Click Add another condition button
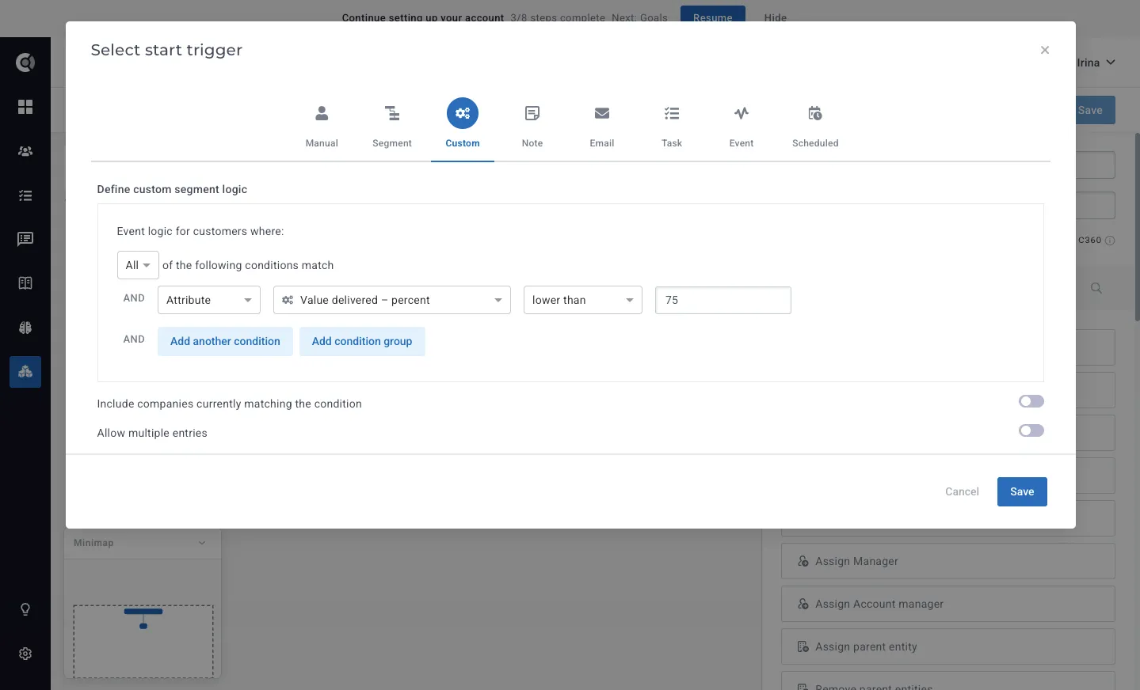This screenshot has height=690, width=1140. 225,341
